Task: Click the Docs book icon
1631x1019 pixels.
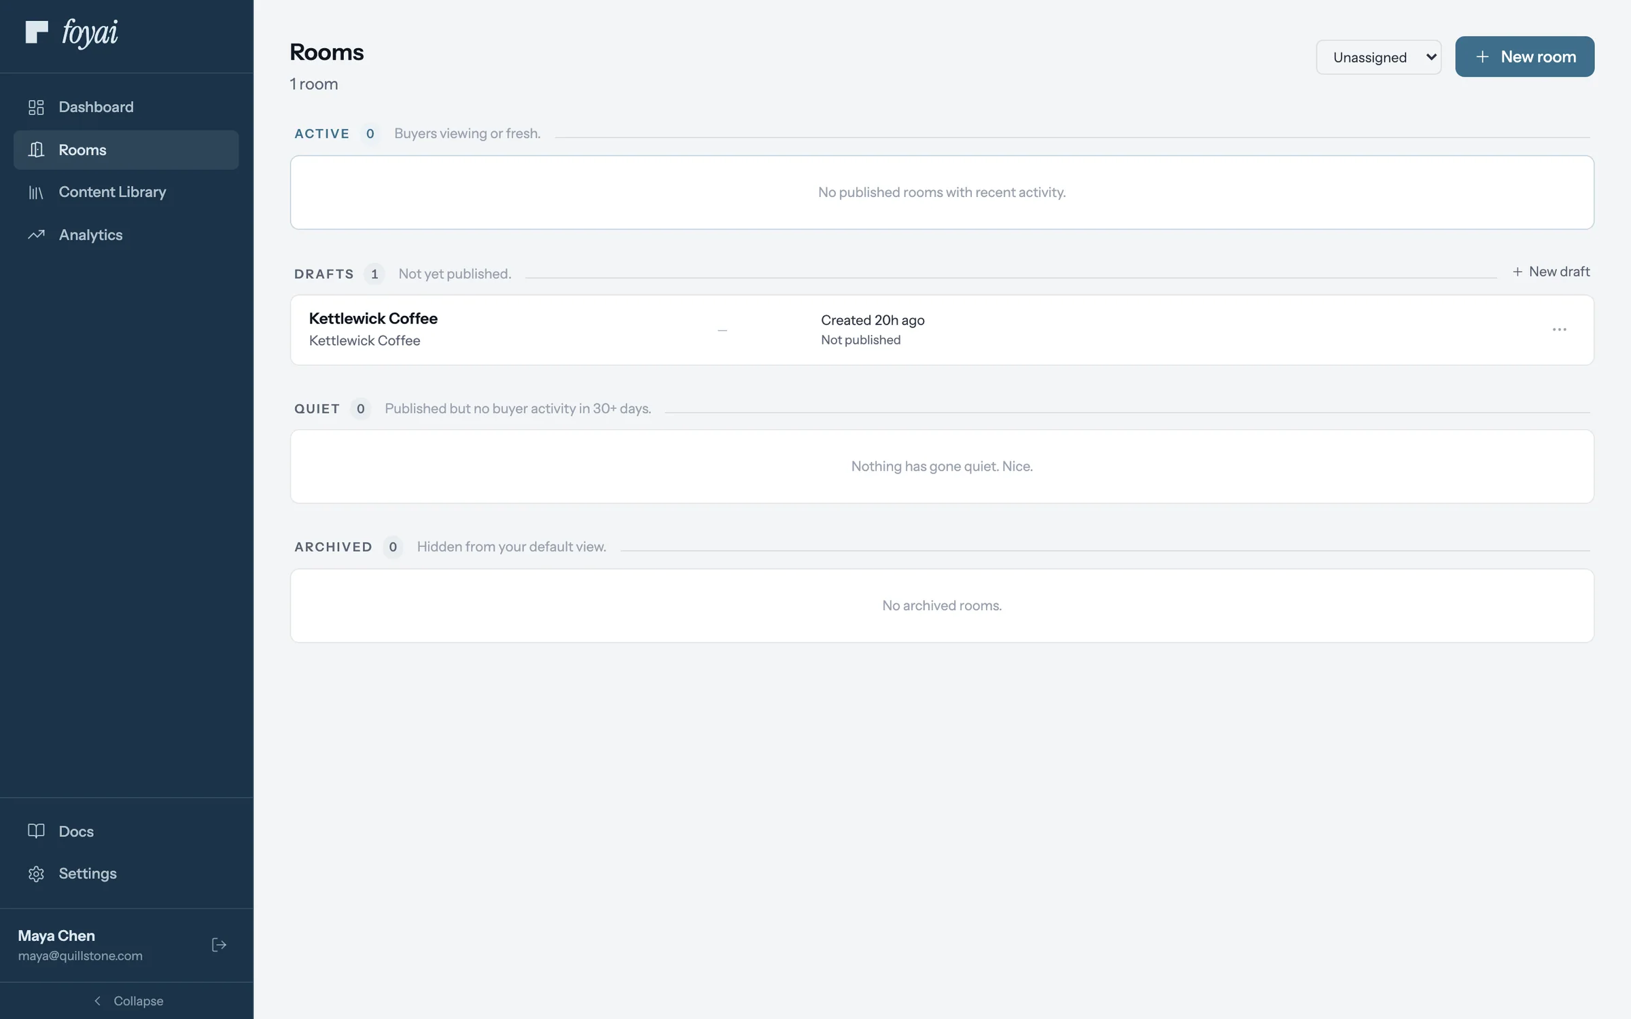Action: click(36, 831)
